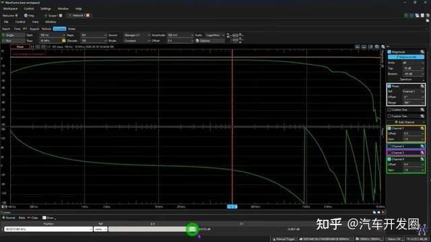Click the cursor Position input field

[x=48, y=229]
